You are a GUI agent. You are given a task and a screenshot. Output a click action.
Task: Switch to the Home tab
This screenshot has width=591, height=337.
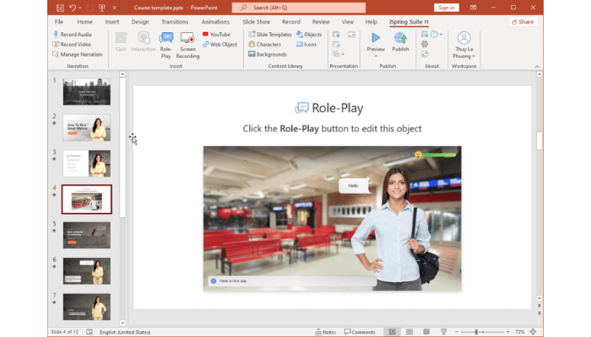click(84, 22)
